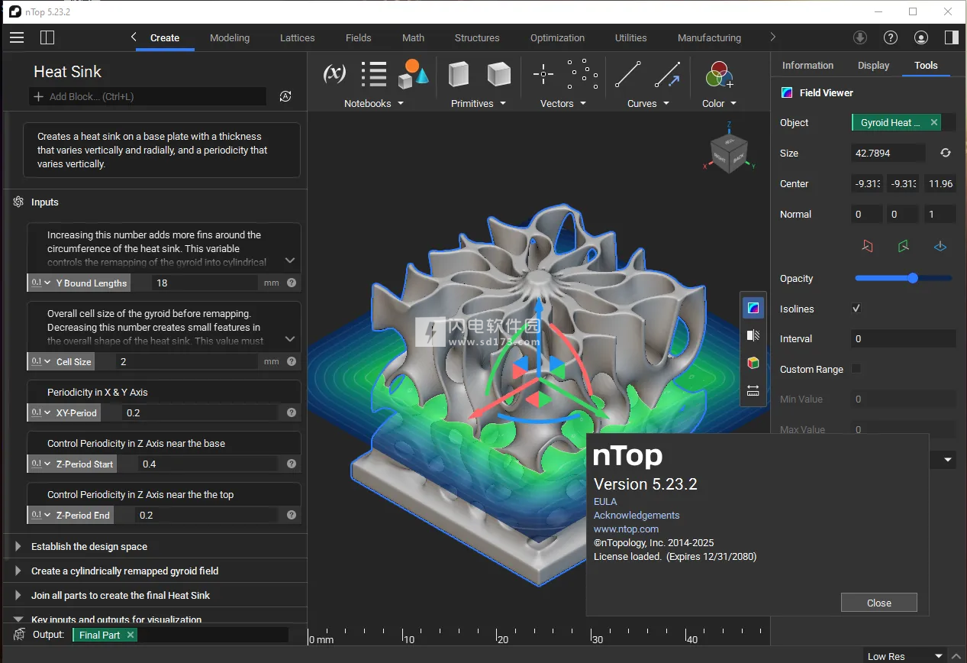Remove Gyroid Heat object chip
The image size is (967, 663).
[x=934, y=122]
